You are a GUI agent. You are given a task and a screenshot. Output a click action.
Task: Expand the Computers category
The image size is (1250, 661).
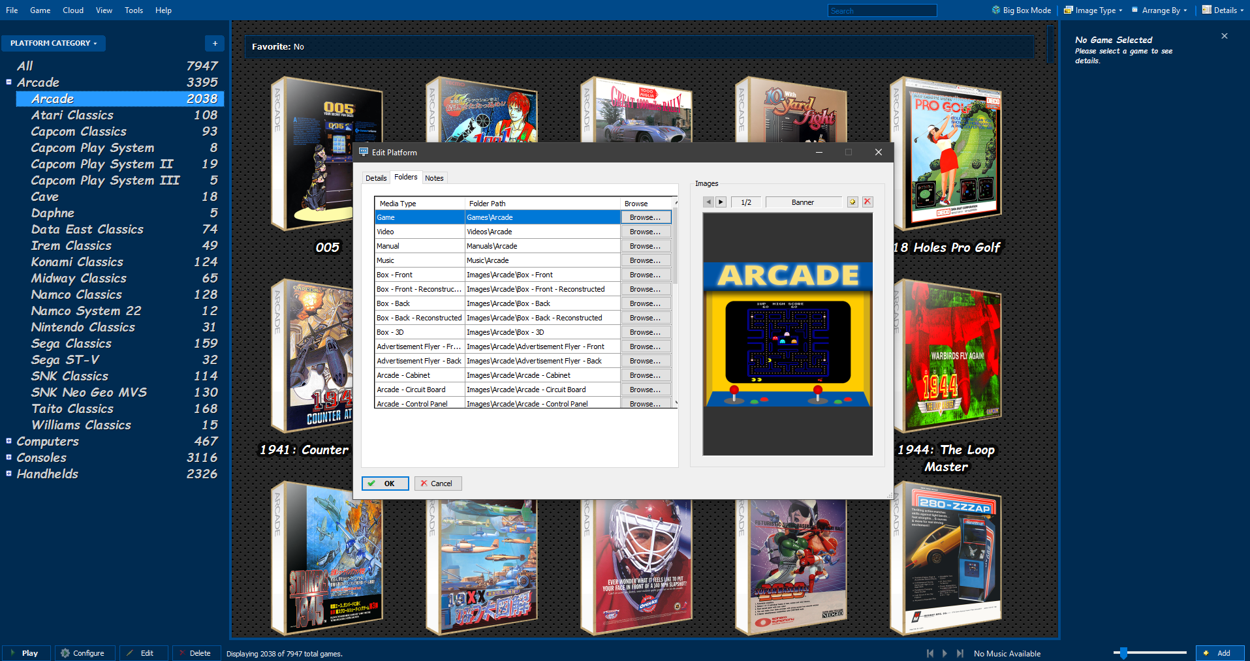9,441
